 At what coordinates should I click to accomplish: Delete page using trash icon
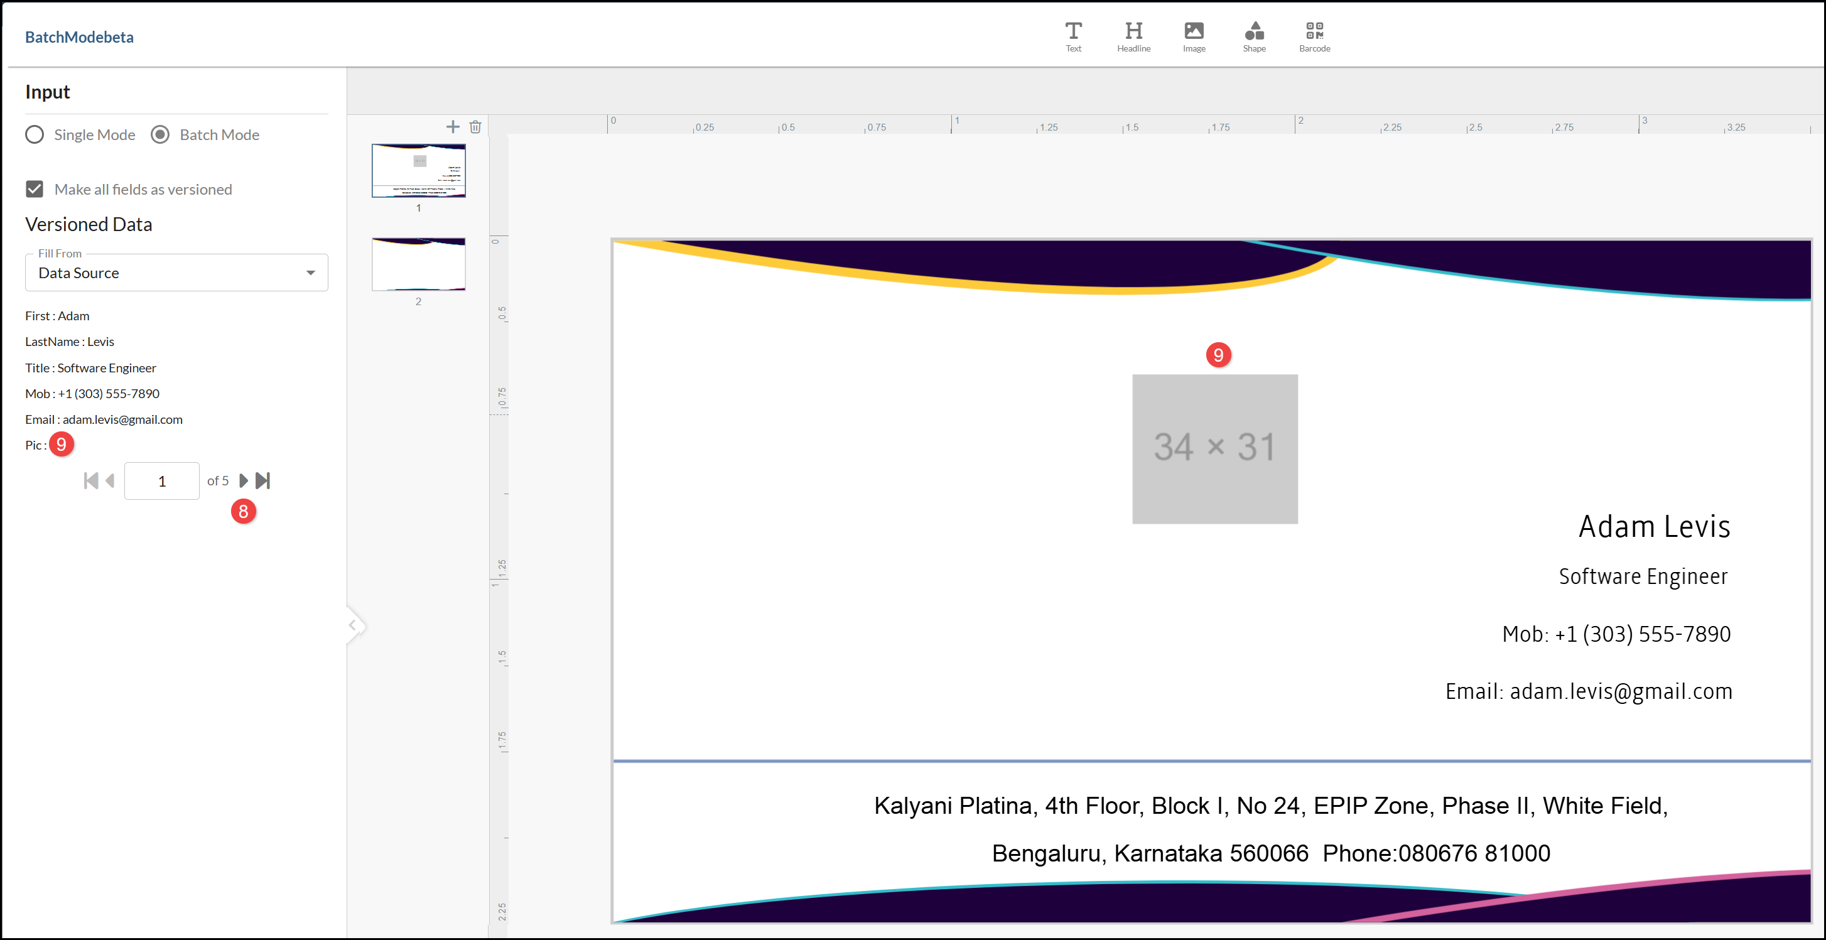475,127
